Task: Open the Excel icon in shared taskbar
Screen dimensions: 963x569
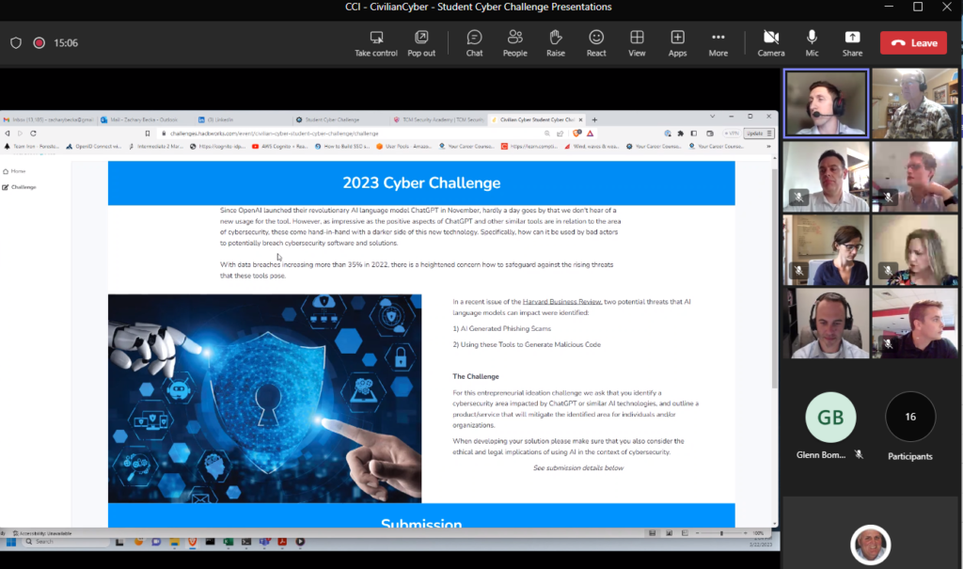Action: tap(229, 542)
